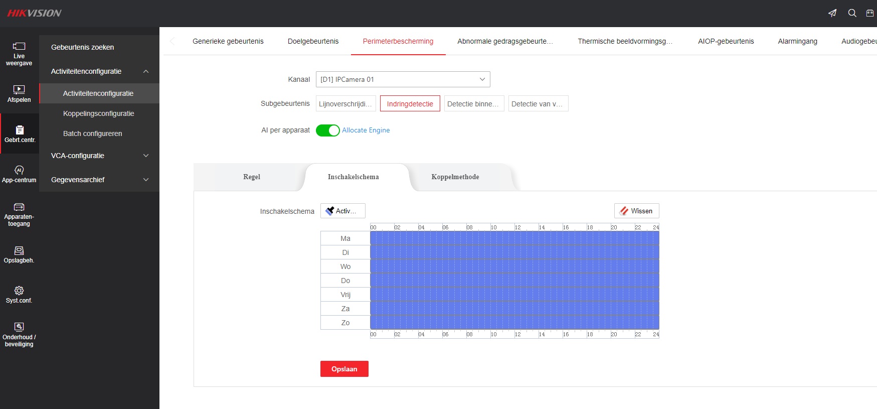Click the red Opslaan button
Image resolution: width=877 pixels, height=409 pixels.
[x=344, y=369]
